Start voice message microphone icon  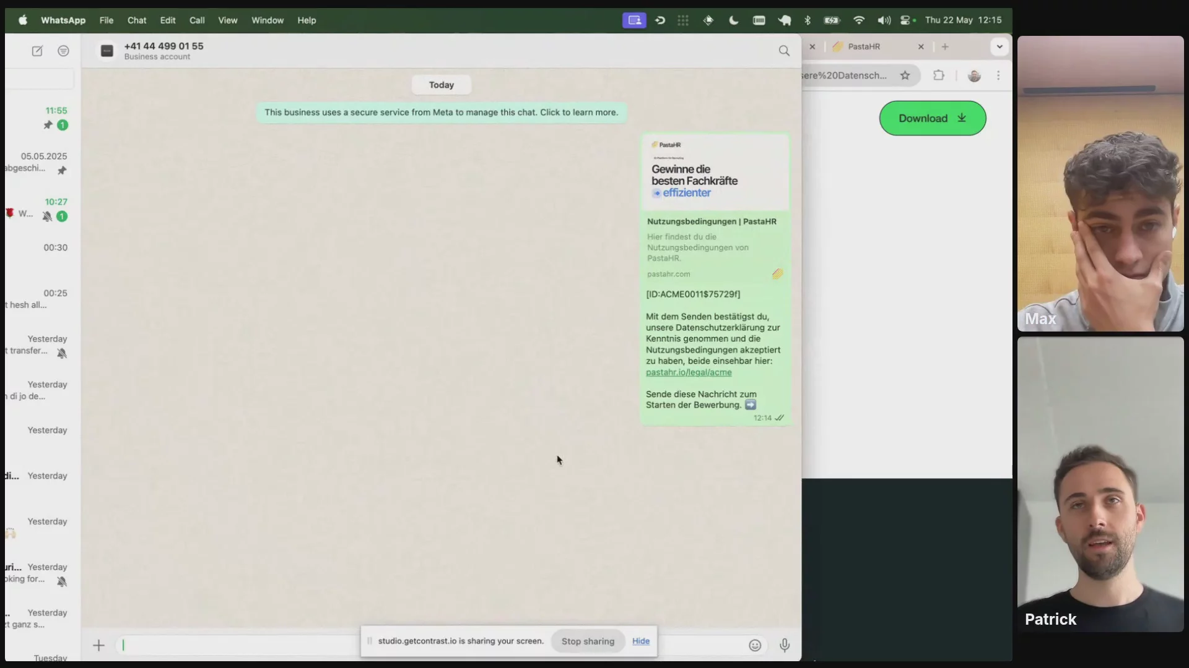click(785, 645)
